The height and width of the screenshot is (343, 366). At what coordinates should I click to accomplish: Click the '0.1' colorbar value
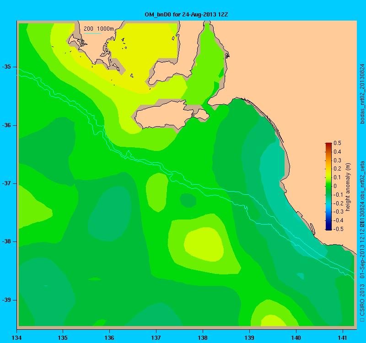click(x=337, y=177)
